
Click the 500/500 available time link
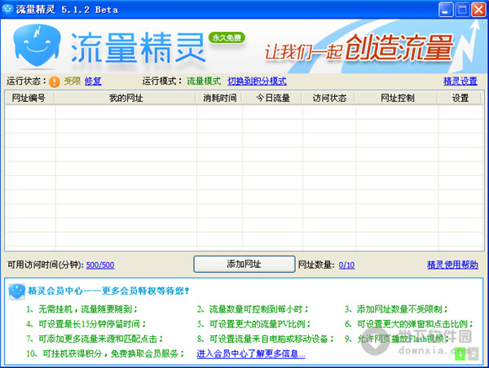[x=100, y=265]
